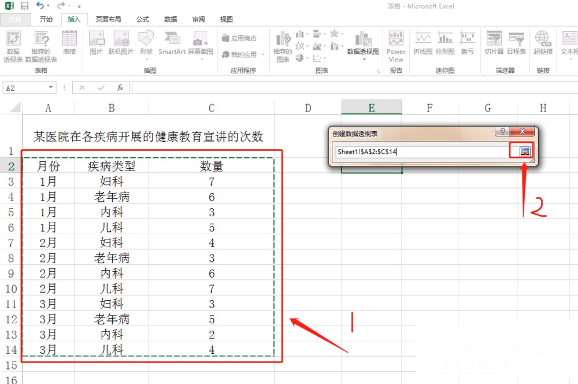Expand the collapsed PivotTable dialog
The width and height of the screenshot is (578, 384).
pyautogui.click(x=525, y=151)
